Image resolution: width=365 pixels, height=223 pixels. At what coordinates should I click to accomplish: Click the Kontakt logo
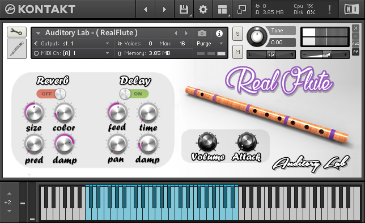tap(40, 9)
